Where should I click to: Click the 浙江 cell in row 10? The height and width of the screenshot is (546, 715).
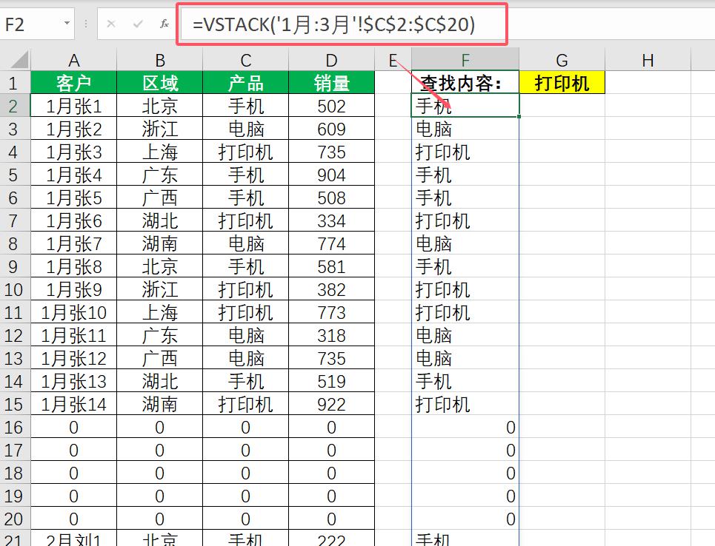tap(159, 289)
